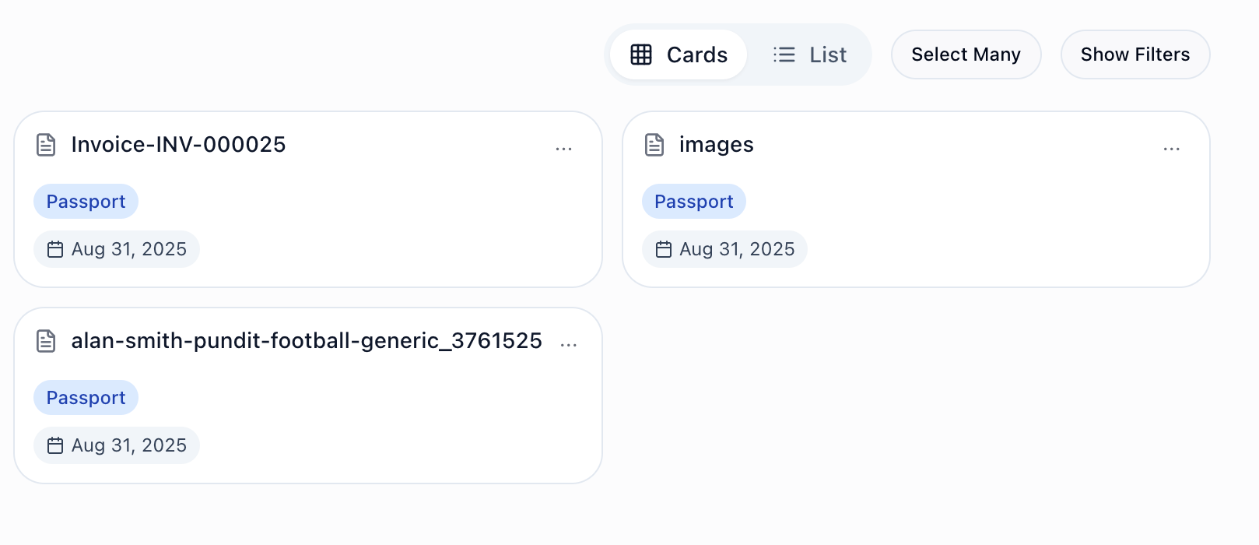Click the calendar icon on Invoice-INV-000025 card
The image size is (1259, 545).
click(55, 249)
